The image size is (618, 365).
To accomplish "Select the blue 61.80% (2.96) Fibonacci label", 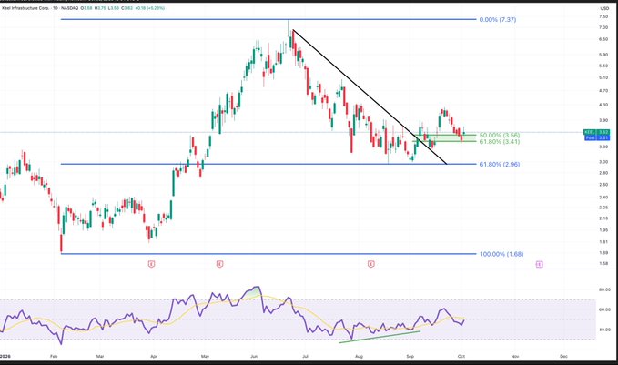I will point(500,165).
